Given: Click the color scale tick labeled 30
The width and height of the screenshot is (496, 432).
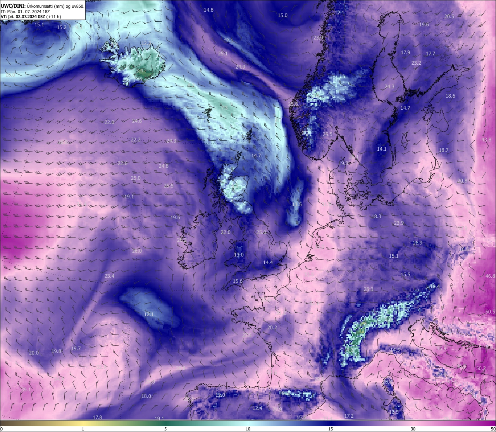Looking at the screenshot, I should [413, 429].
